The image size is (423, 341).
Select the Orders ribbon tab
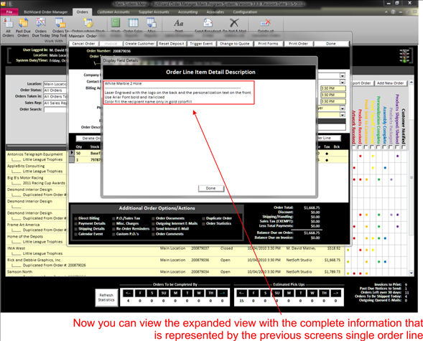[83, 12]
